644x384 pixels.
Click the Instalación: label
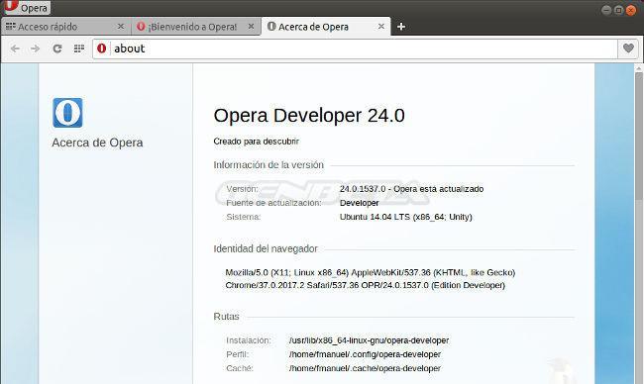pos(249,340)
